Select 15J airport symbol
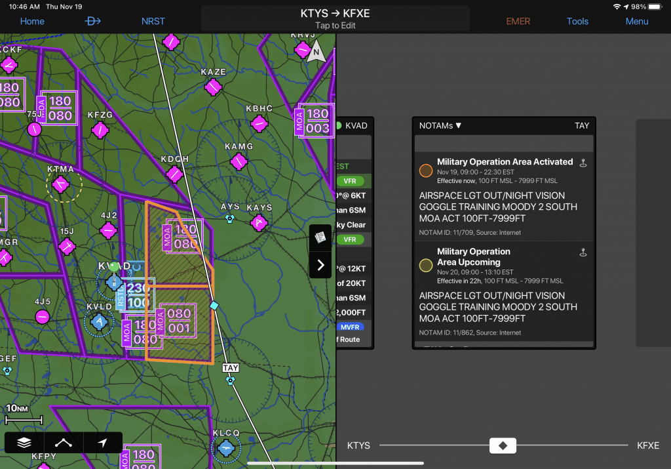671x469 pixels. pyautogui.click(x=67, y=247)
